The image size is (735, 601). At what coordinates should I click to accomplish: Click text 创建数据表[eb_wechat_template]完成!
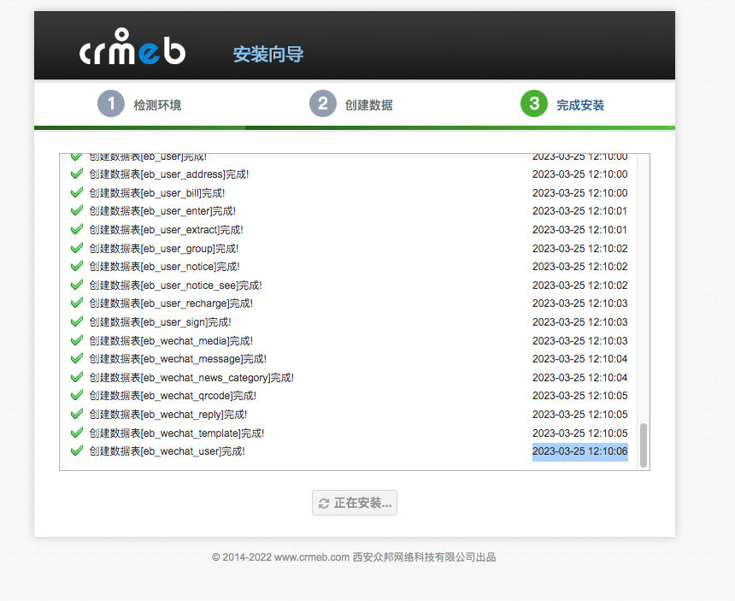pyautogui.click(x=177, y=433)
